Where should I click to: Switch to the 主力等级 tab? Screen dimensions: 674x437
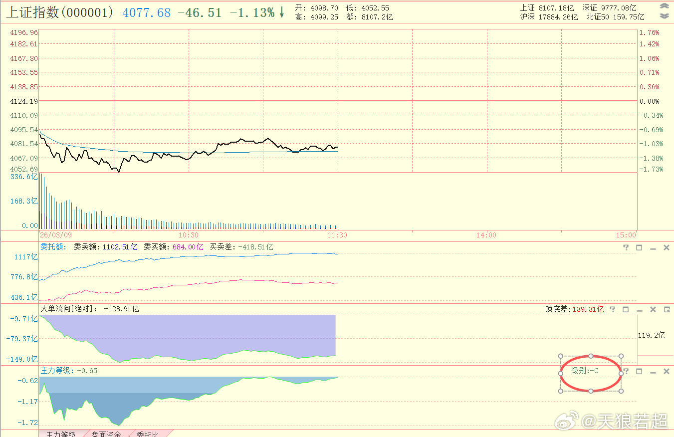click(60, 434)
